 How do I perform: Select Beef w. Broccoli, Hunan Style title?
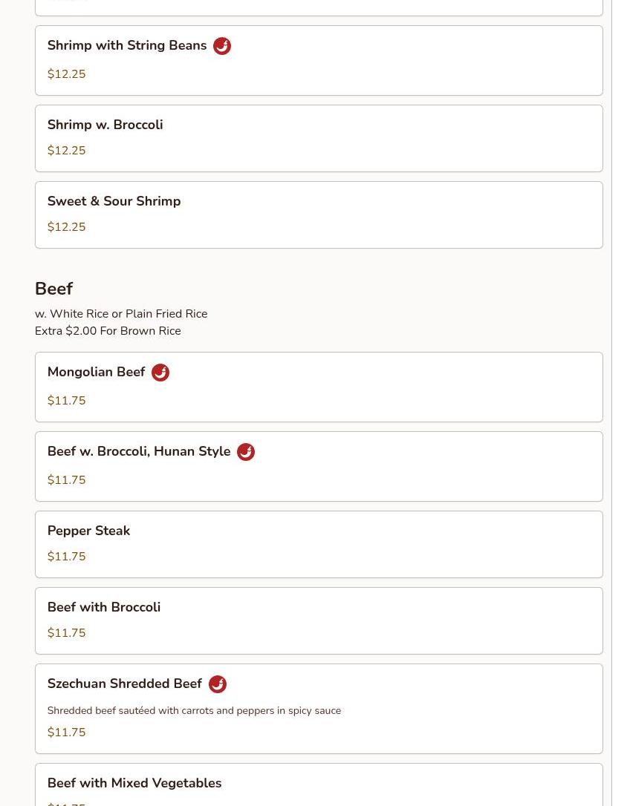click(x=139, y=451)
